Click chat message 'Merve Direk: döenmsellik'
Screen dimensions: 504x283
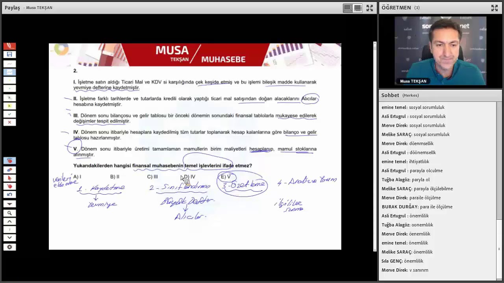[408, 143]
